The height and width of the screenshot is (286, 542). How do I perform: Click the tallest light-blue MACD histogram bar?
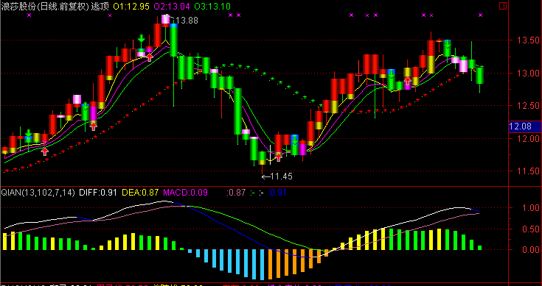coord(262,265)
